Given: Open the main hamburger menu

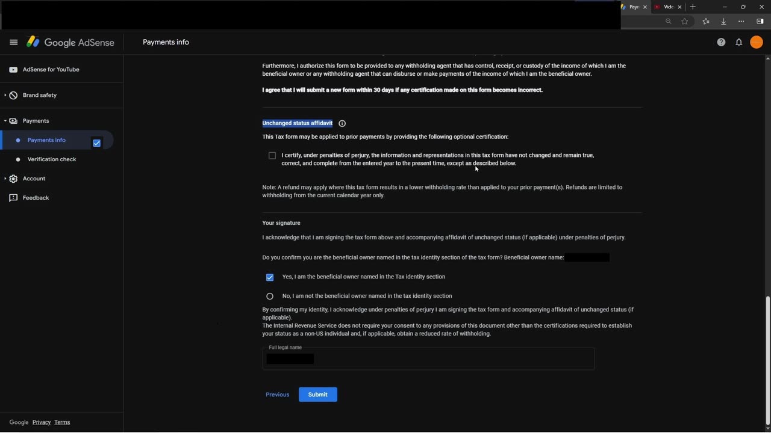Looking at the screenshot, I should [x=13, y=42].
